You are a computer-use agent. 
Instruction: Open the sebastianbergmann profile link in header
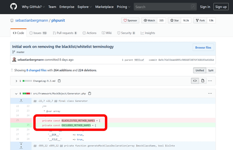(32, 20)
